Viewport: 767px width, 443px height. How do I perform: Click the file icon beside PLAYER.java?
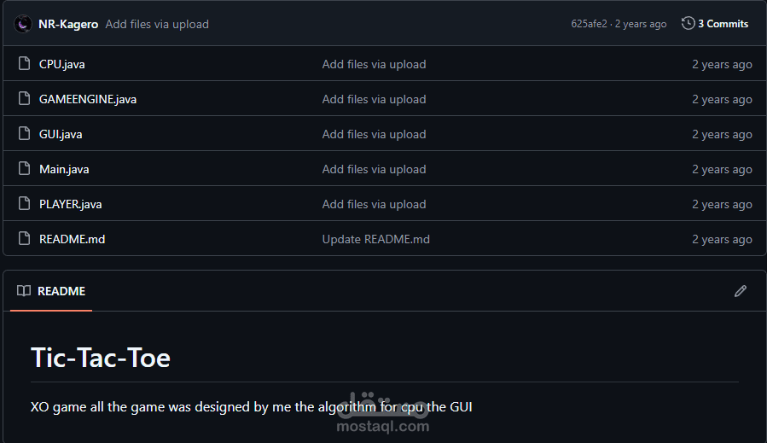(x=24, y=204)
